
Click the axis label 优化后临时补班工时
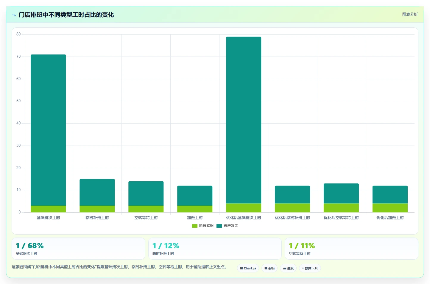(x=292, y=218)
